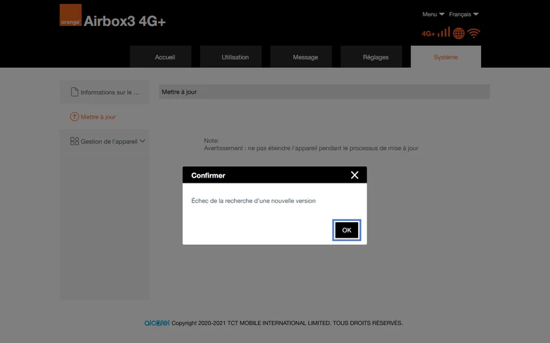The image size is (550, 343).
Task: Expand the Gestion de l'appareil chevron
Action: point(143,141)
